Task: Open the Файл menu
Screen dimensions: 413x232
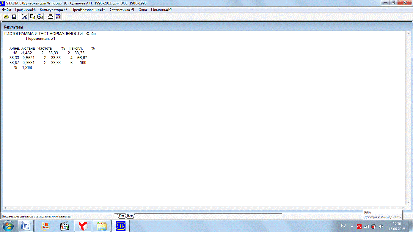Action: coord(6,10)
